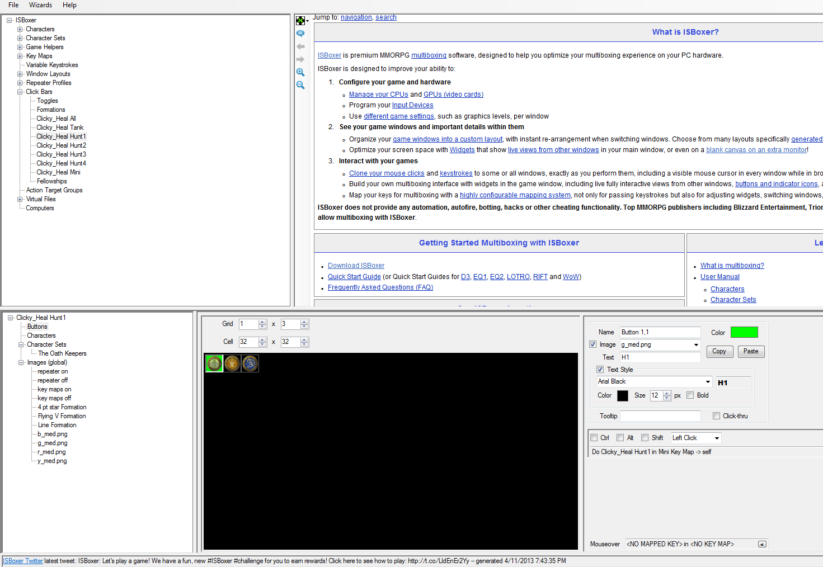Open the User Manual link
The image size is (823, 567).
click(x=719, y=277)
